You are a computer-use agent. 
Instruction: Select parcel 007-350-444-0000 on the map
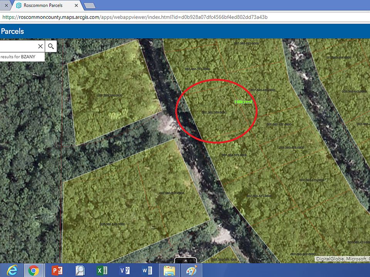[x=339, y=57]
